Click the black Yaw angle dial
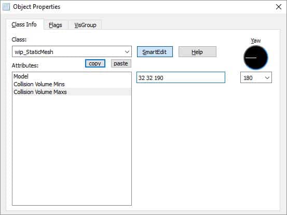 pyautogui.click(x=255, y=58)
